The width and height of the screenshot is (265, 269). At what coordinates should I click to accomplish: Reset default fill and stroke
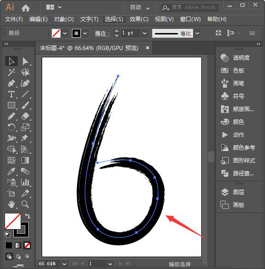pyautogui.click(x=7, y=235)
